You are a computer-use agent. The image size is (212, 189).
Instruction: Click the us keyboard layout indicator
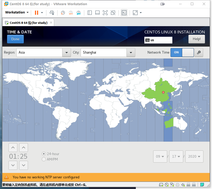(158, 40)
